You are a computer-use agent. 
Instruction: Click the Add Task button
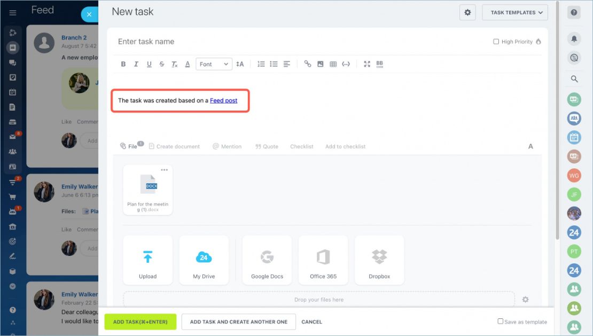point(141,322)
